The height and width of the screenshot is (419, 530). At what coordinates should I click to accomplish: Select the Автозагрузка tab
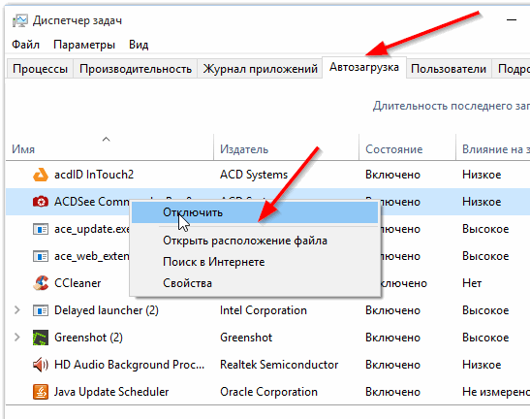(364, 67)
